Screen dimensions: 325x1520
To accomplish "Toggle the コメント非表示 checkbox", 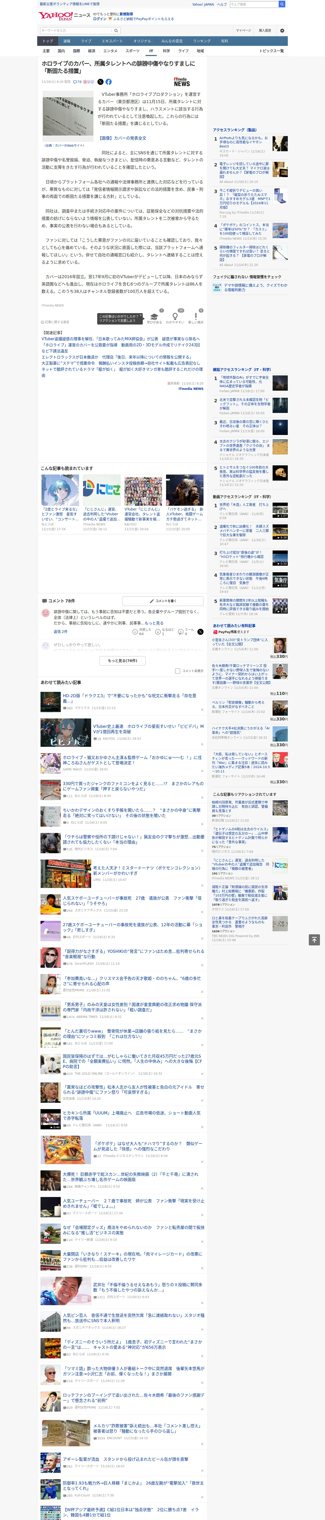I will [177, 671].
